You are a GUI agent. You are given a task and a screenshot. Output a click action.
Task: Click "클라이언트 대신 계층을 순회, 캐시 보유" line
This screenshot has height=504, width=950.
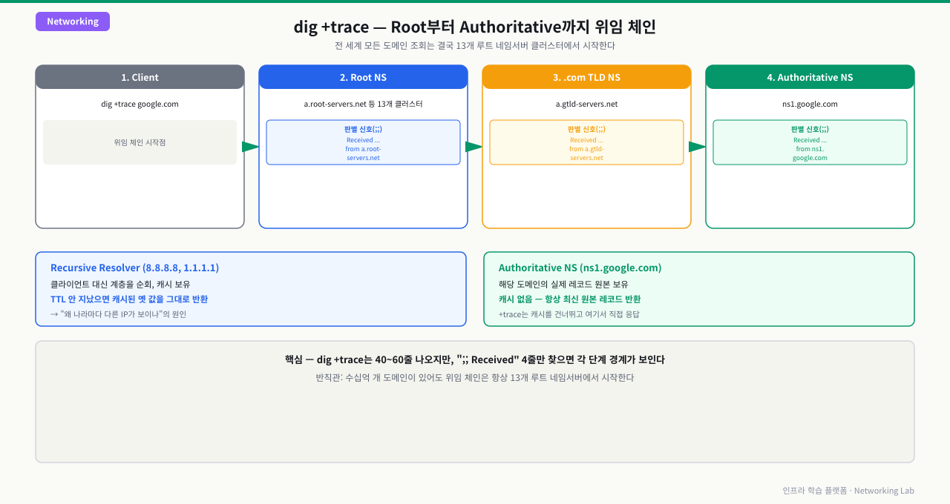pyautogui.click(x=120, y=285)
